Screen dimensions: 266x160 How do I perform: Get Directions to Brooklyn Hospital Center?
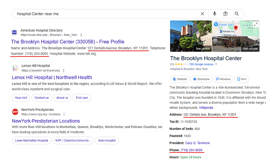pos(201,79)
